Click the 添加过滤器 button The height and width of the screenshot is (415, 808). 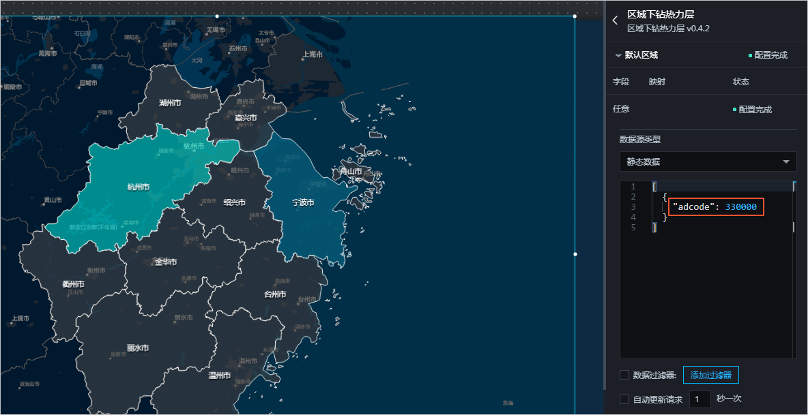click(710, 375)
